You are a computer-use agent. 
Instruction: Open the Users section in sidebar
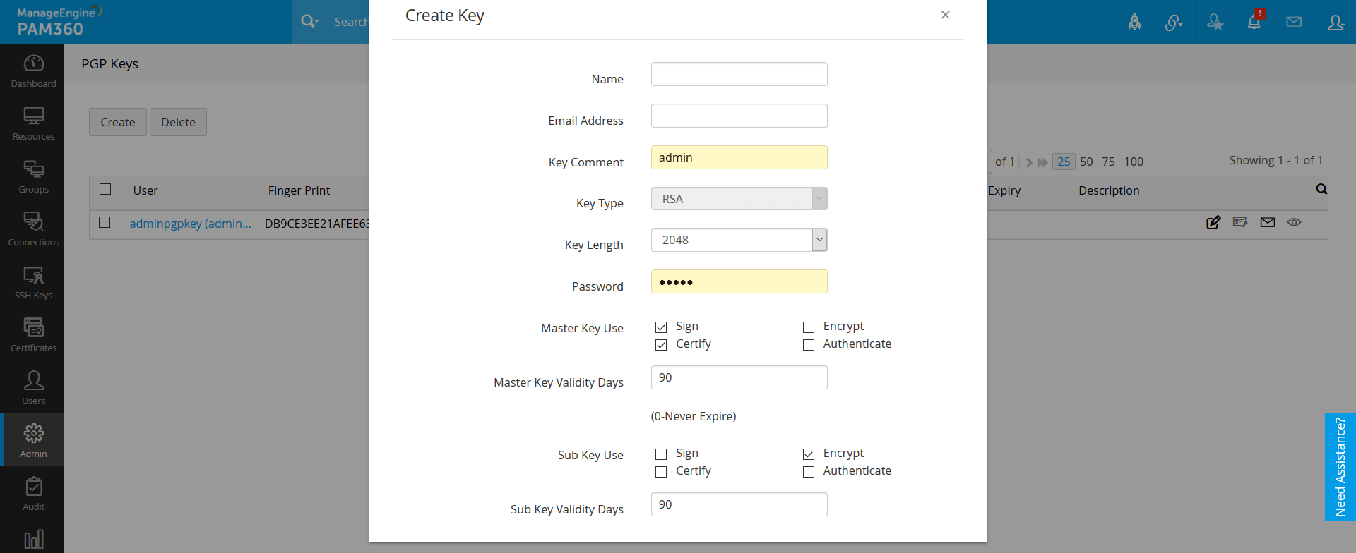coord(33,388)
